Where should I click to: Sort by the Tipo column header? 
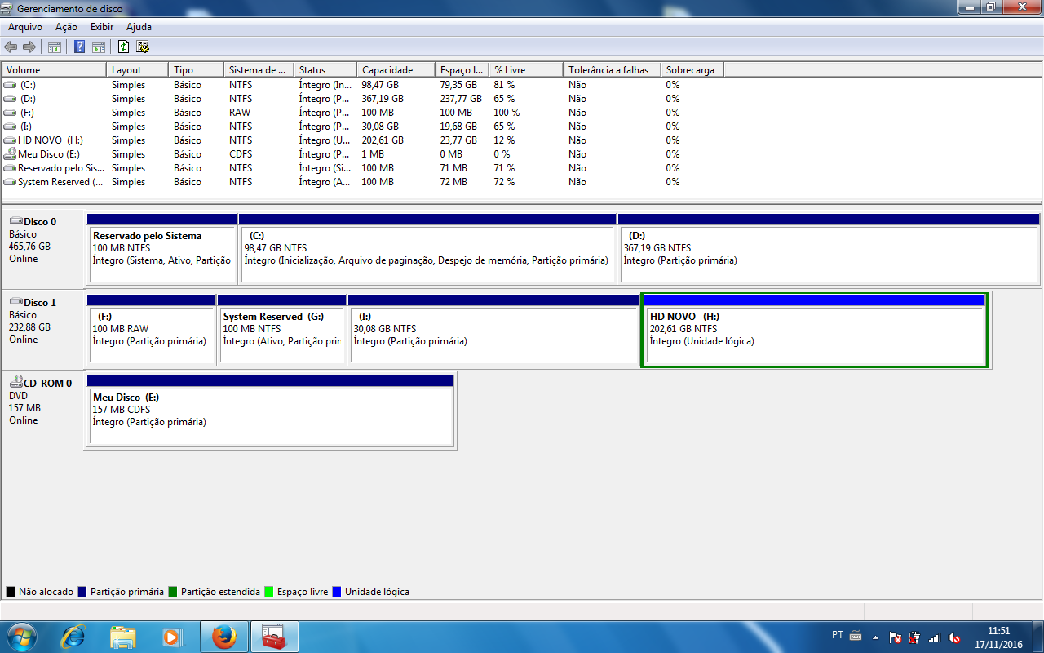pos(196,70)
